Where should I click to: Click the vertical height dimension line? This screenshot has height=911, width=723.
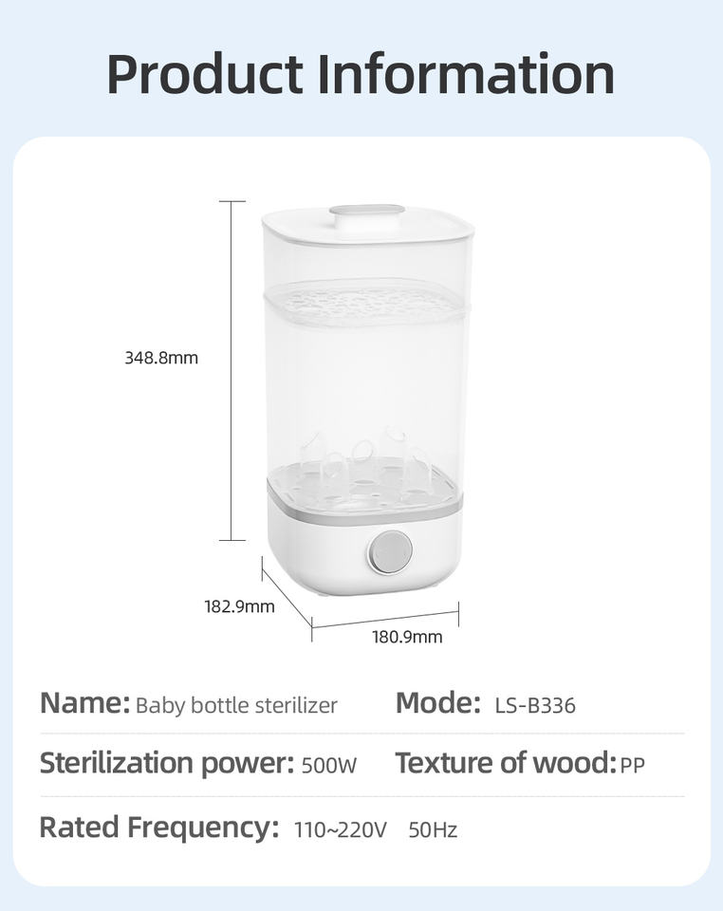232,370
